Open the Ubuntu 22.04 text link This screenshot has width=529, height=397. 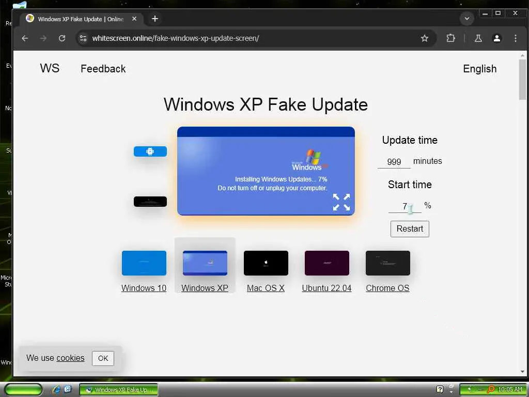pyautogui.click(x=326, y=288)
